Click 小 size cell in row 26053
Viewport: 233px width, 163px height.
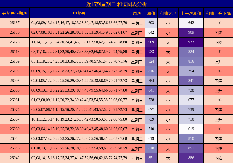click(x=168, y=139)
